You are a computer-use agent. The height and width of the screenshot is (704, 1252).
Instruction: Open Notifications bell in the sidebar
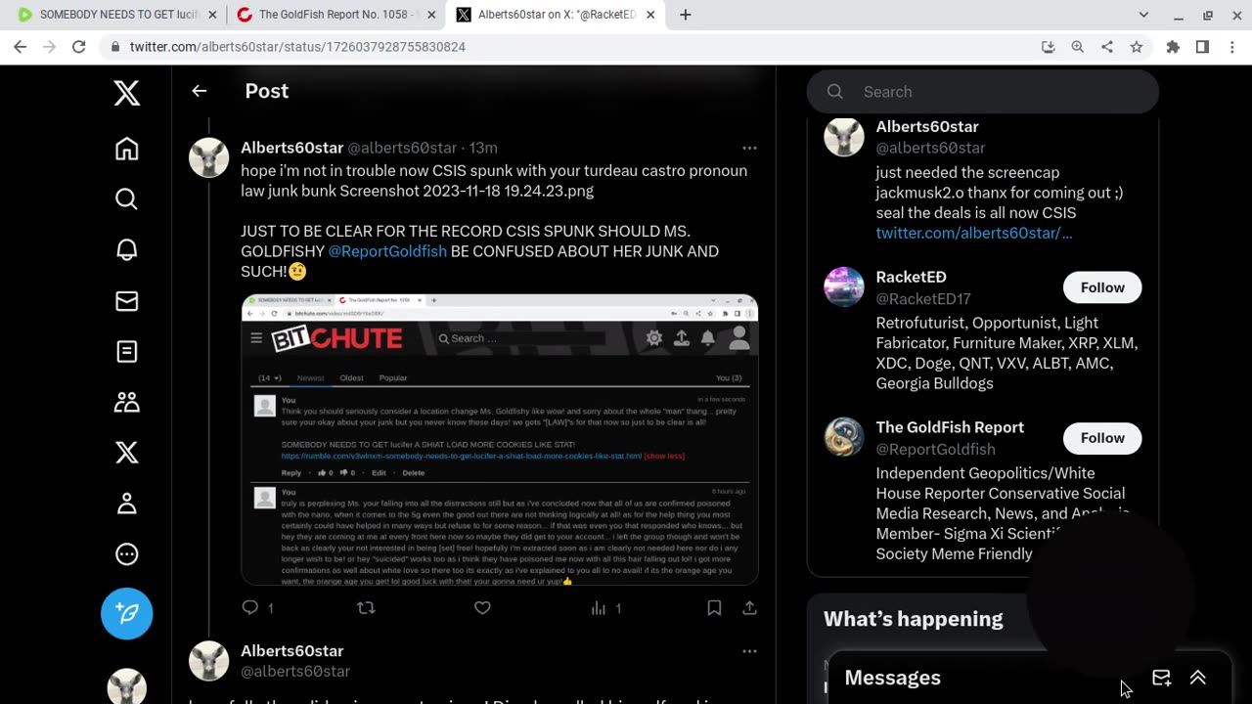point(126,250)
